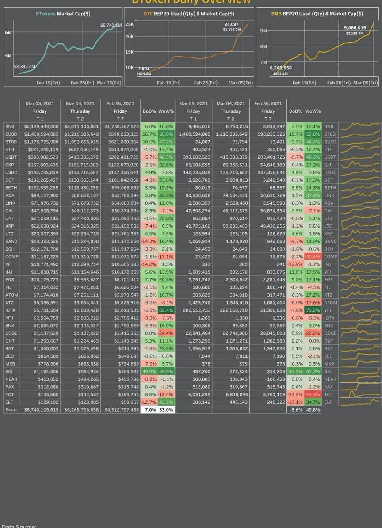382x528 pixels.
Task: Click the BTC BEP20 Used chart title
Action: (189, 14)
